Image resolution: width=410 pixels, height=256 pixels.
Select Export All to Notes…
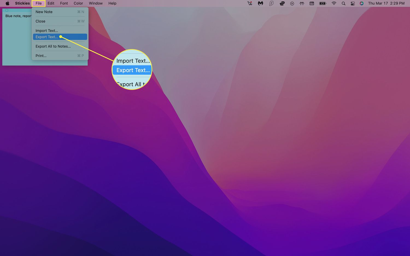pyautogui.click(x=53, y=46)
